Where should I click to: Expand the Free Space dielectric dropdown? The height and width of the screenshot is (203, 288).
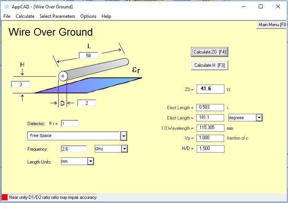[x=124, y=136]
